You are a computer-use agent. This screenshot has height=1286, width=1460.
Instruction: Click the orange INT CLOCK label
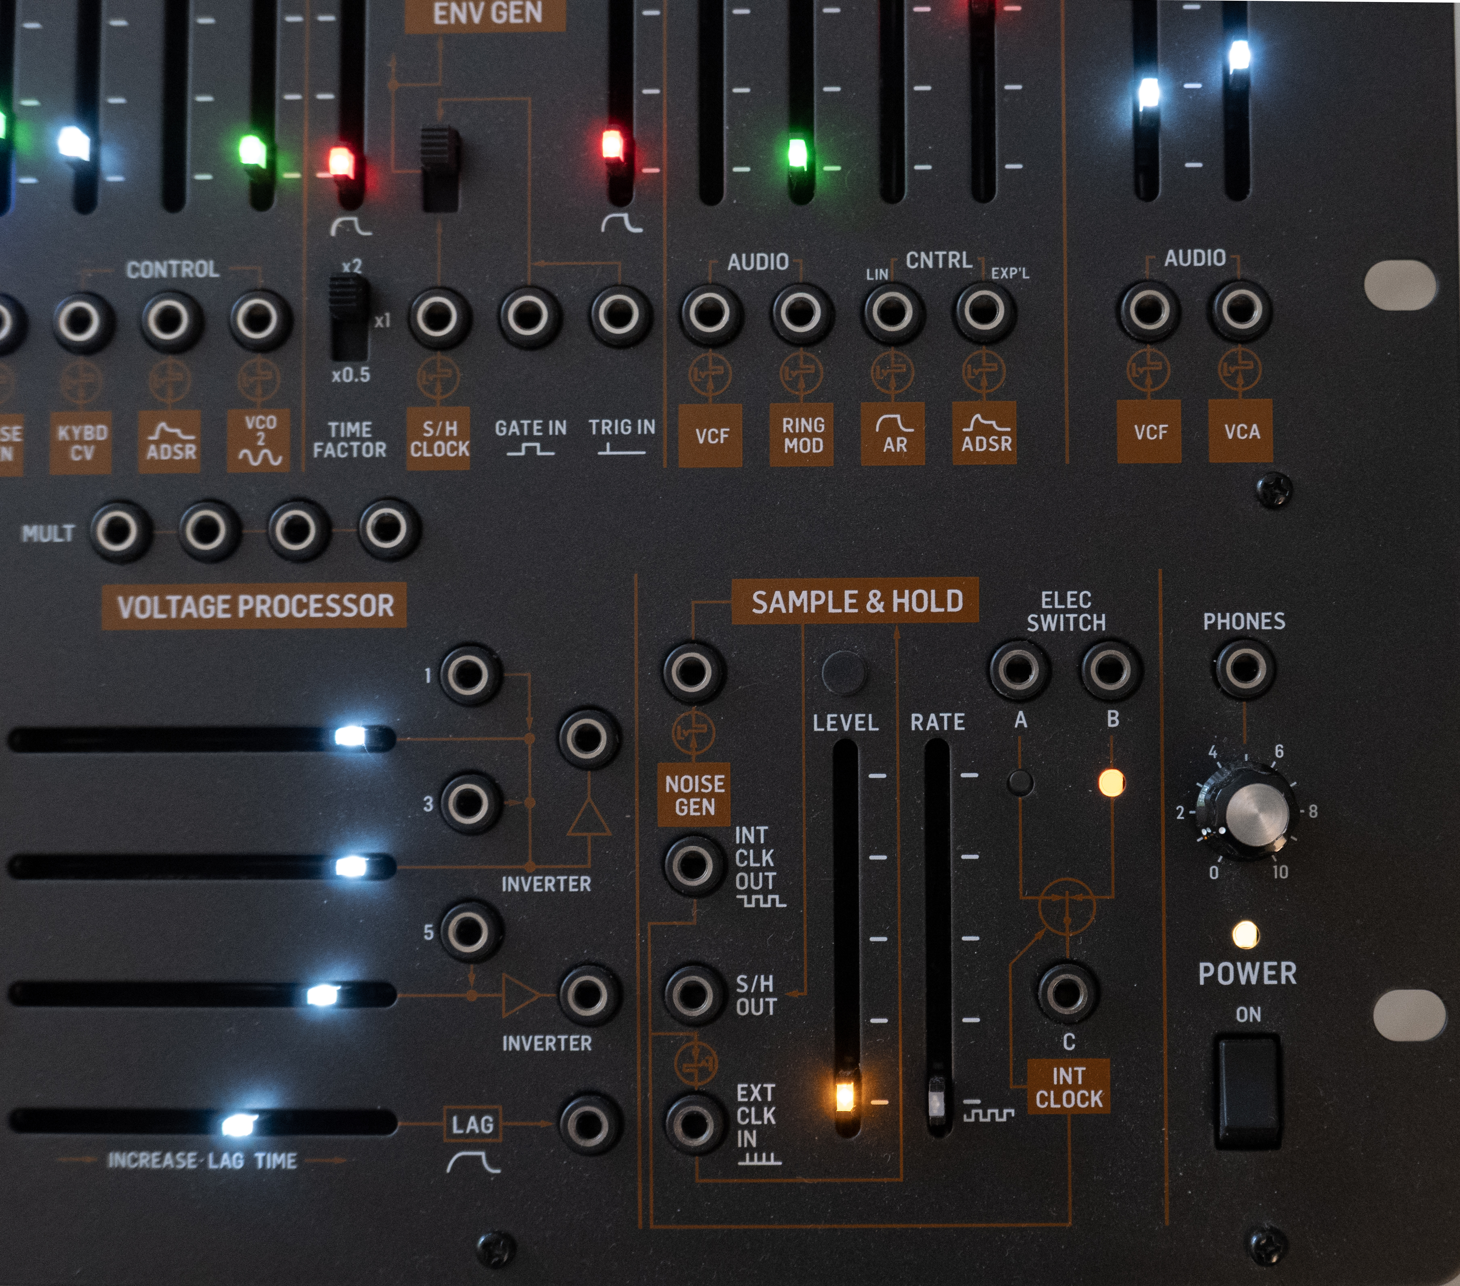pos(1069,1087)
